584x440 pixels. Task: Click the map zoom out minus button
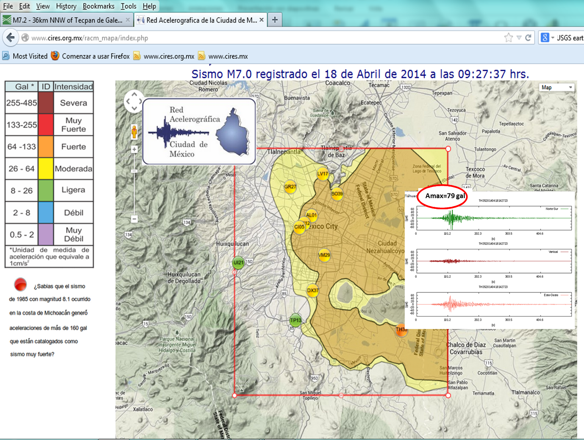point(134,219)
